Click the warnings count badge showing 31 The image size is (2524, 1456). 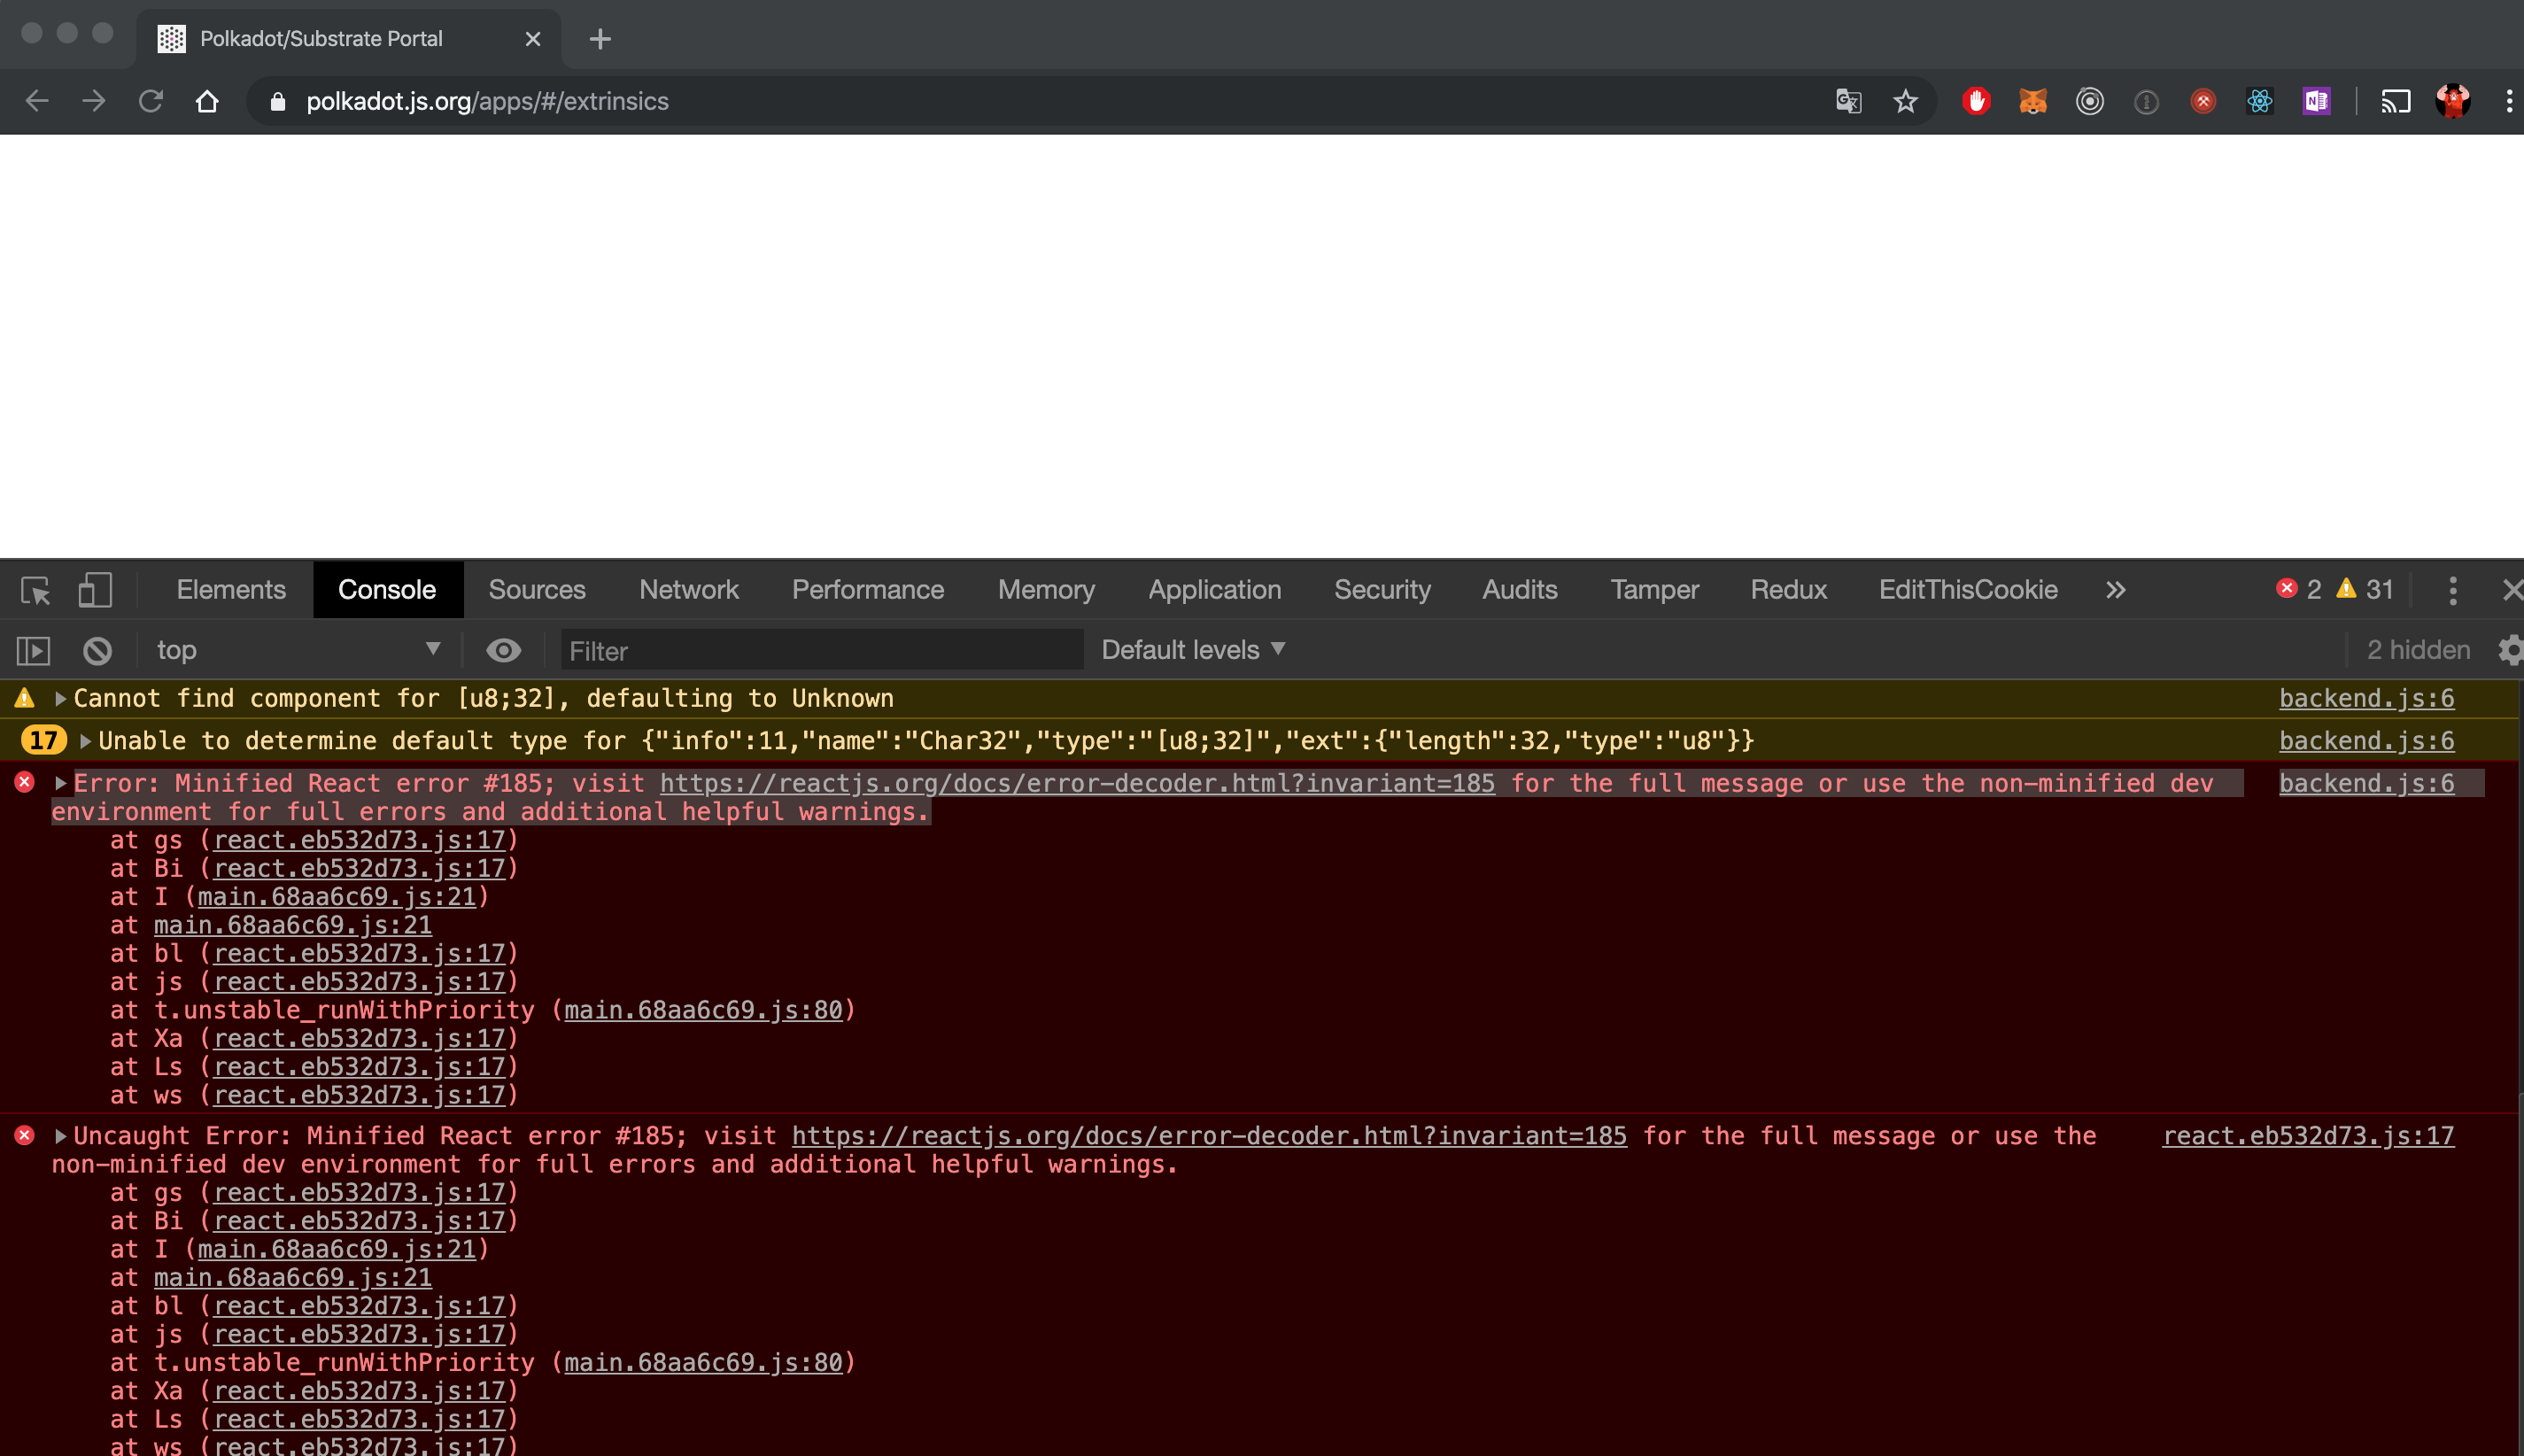(2364, 590)
